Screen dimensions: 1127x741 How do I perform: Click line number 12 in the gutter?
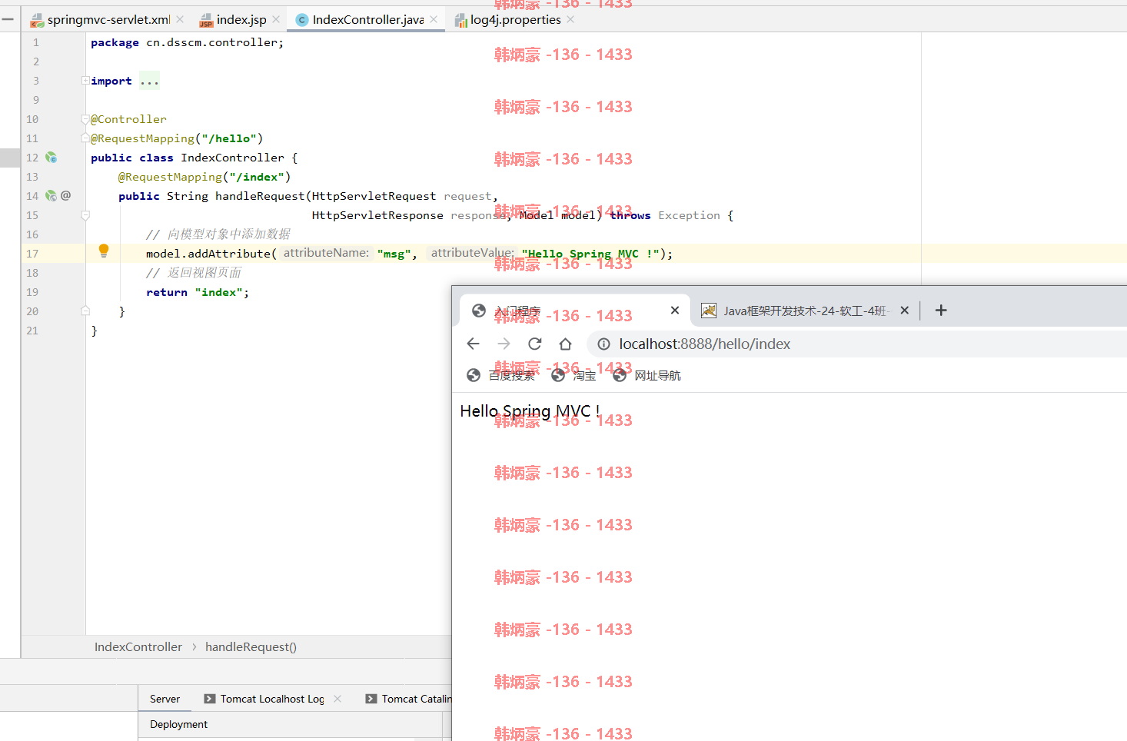point(32,158)
